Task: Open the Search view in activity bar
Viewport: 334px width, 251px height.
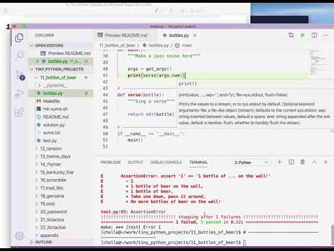Action: tap(19, 56)
